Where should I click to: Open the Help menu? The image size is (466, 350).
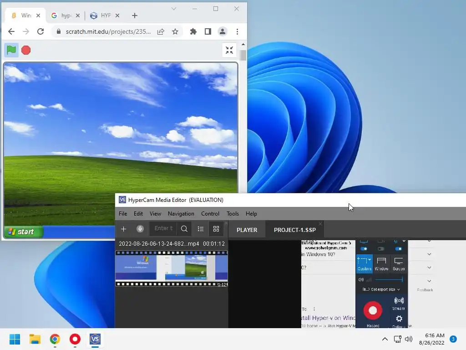pos(251,214)
